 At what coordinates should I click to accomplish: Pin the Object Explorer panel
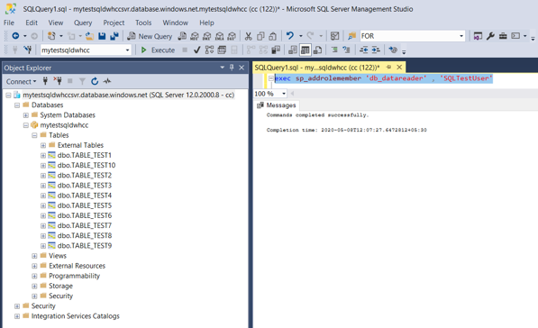[x=232, y=68]
